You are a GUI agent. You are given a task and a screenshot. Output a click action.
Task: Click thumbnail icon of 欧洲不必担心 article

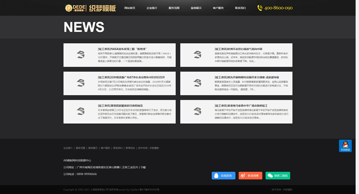coord(197,55)
